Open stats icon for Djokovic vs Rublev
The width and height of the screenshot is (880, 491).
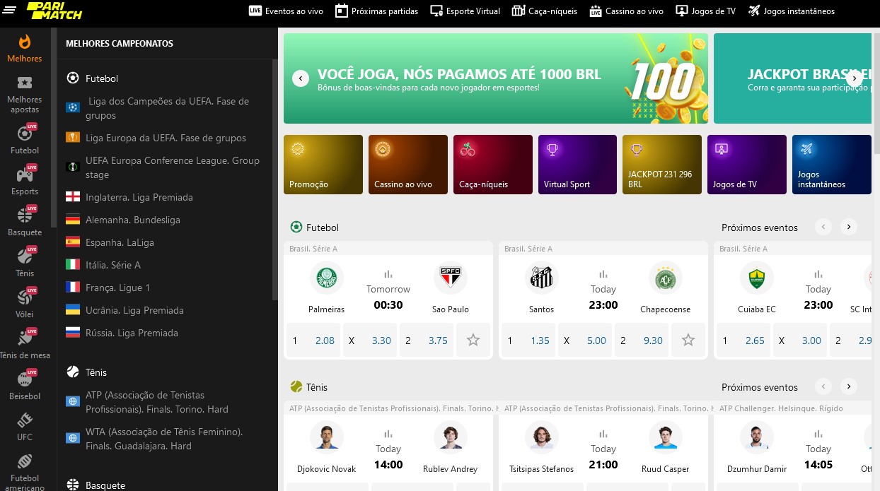[388, 434]
